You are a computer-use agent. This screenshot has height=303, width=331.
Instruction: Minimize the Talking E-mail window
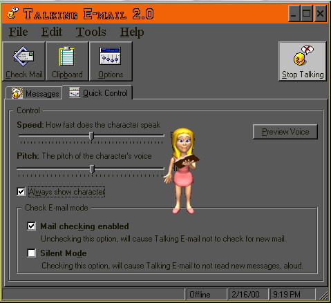click(294, 14)
